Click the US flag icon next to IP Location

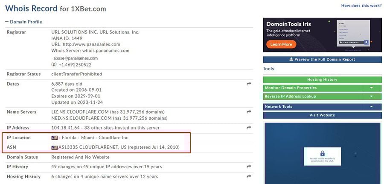(x=54, y=138)
